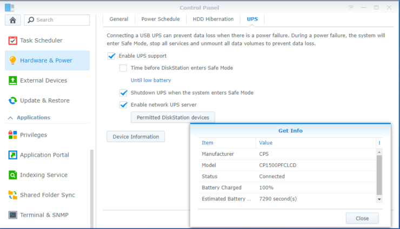Image resolution: width=400 pixels, height=229 pixels.
Task: Open Task Scheduler from sidebar
Action: [x=41, y=40]
